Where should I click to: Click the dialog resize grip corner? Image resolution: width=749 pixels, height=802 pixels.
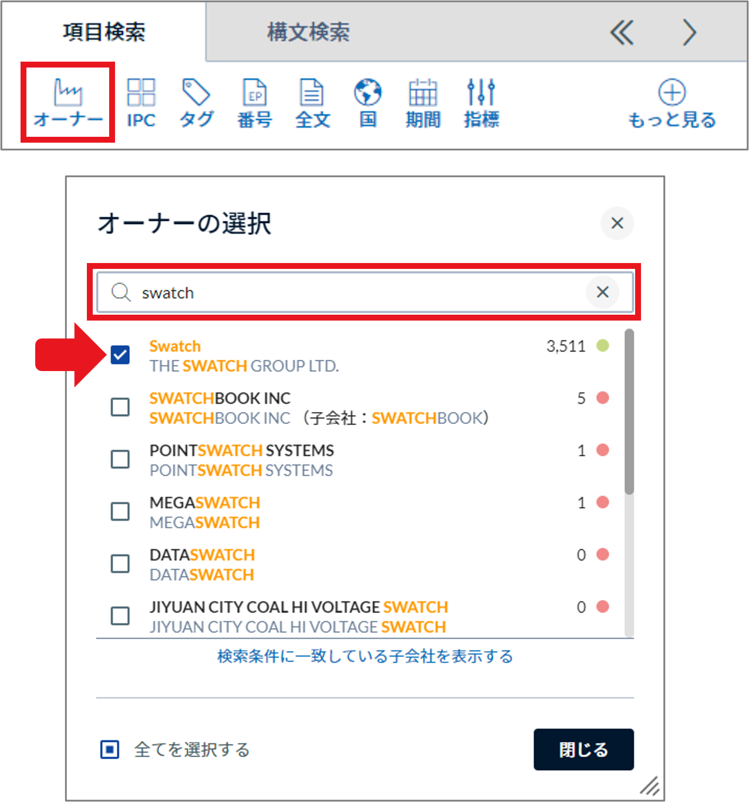click(650, 785)
